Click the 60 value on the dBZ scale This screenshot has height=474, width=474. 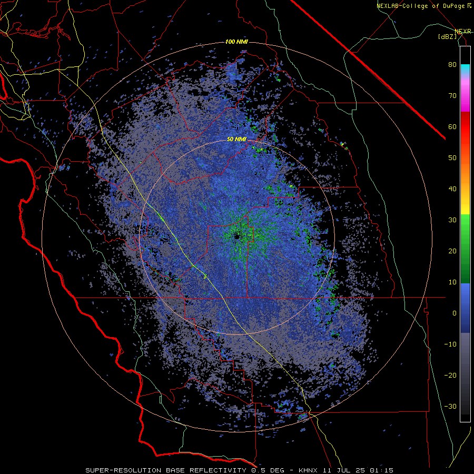click(x=452, y=126)
